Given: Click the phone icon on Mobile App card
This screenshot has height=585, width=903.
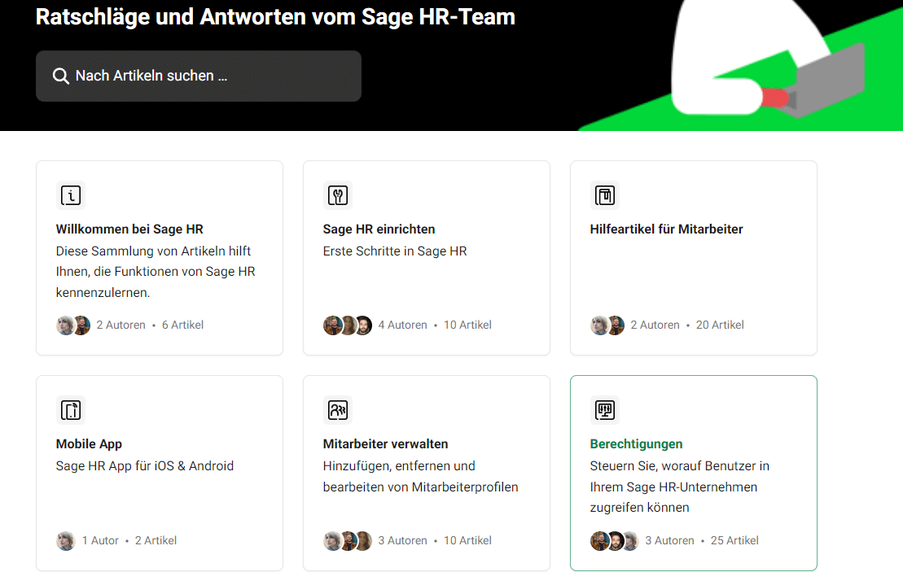Looking at the screenshot, I should [x=71, y=410].
